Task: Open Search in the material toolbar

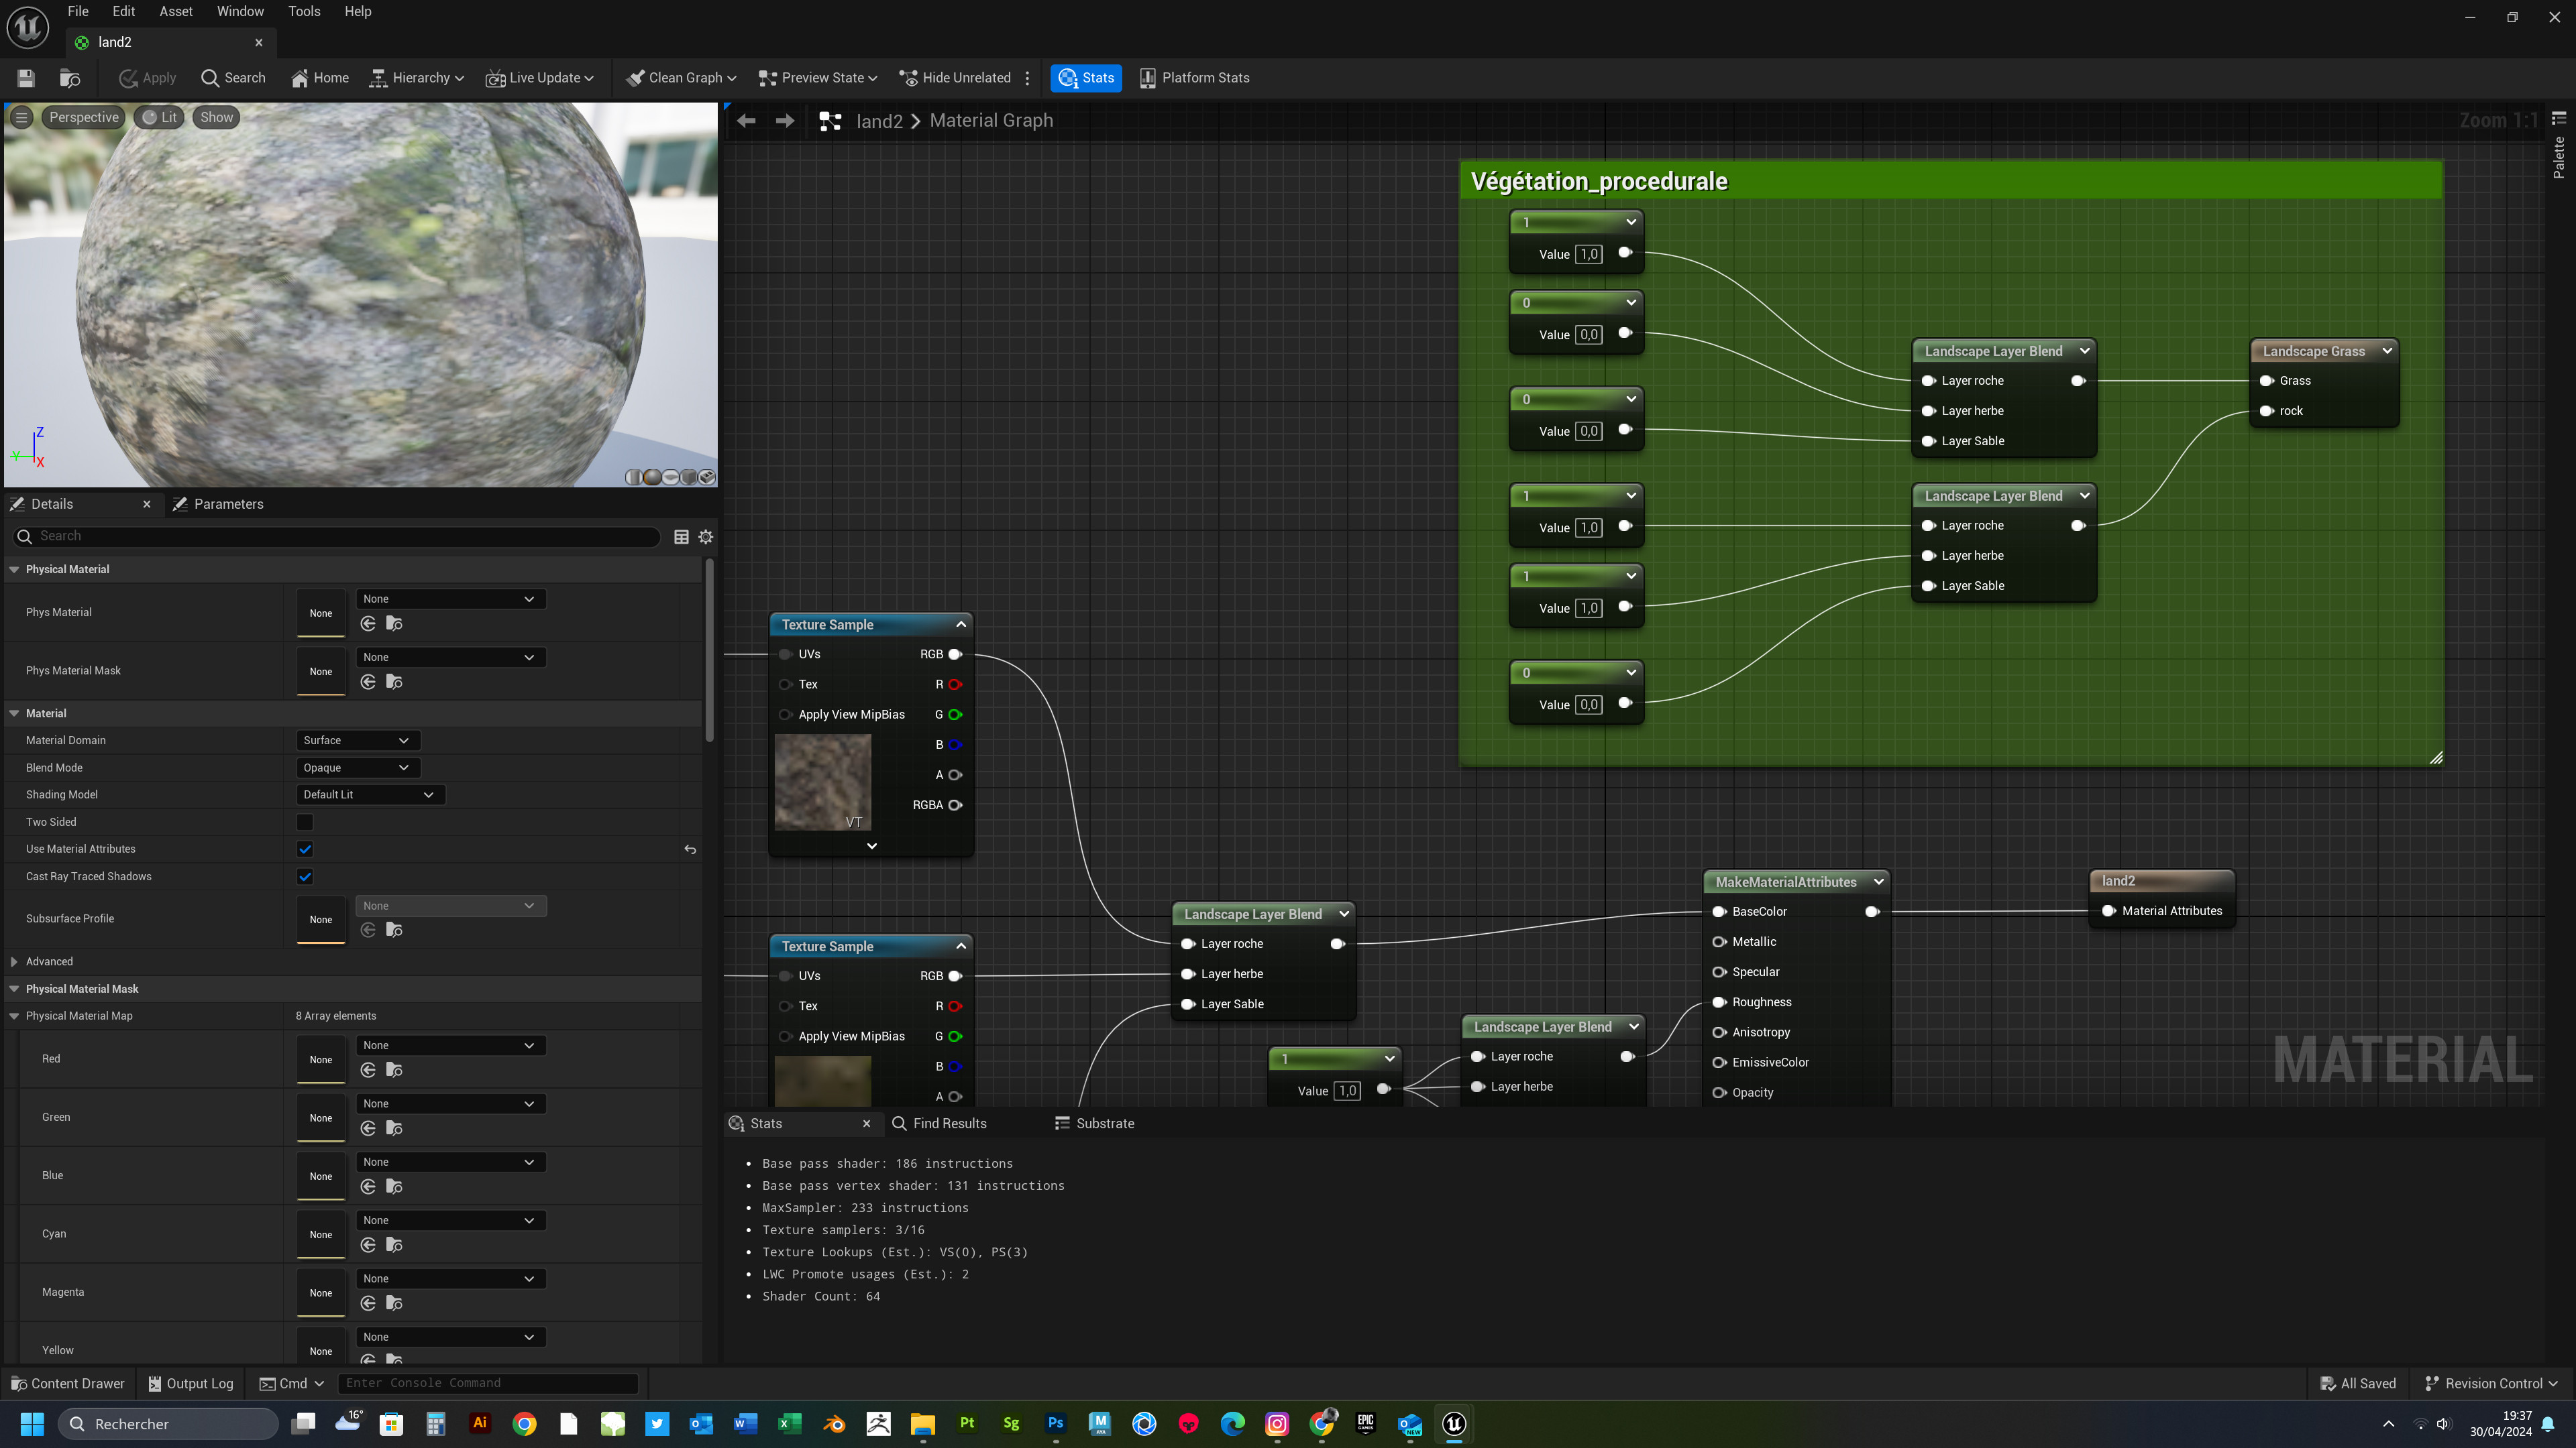Action: (233, 78)
